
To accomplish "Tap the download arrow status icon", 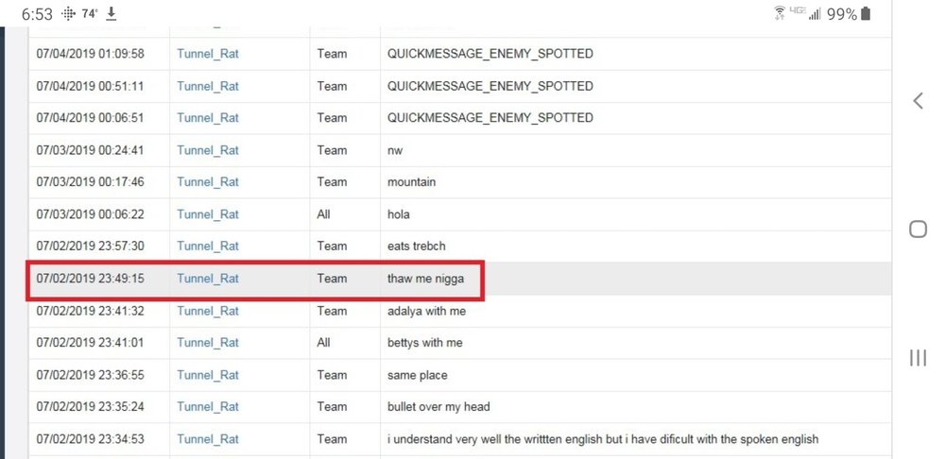I will (x=111, y=14).
